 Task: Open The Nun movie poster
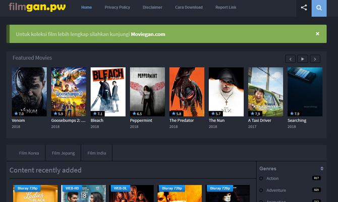(226, 92)
